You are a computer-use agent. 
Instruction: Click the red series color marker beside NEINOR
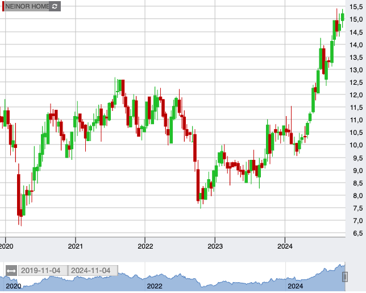tap(3, 6)
